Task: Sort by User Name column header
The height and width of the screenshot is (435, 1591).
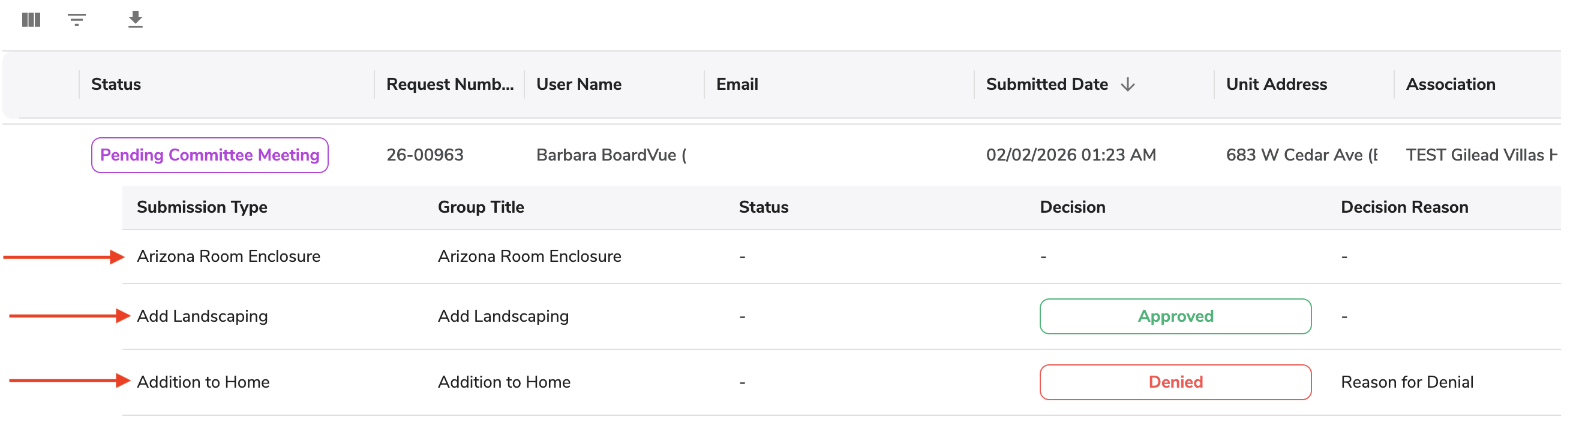Action: (x=579, y=84)
